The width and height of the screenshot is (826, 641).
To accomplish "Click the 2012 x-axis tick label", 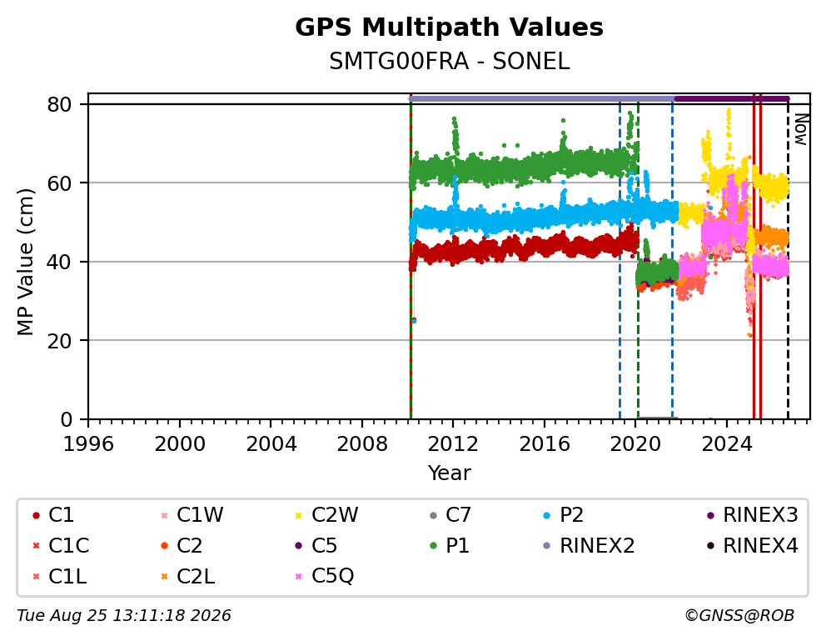I will [x=453, y=444].
